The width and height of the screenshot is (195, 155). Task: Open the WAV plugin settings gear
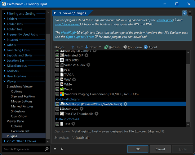point(74,79)
